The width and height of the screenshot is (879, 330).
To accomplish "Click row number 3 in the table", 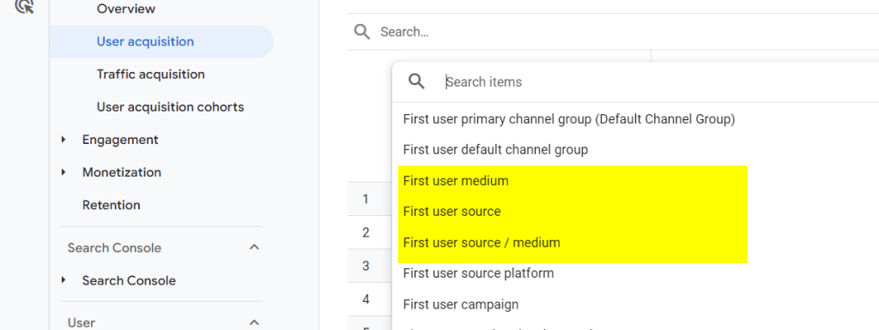I will point(366,267).
